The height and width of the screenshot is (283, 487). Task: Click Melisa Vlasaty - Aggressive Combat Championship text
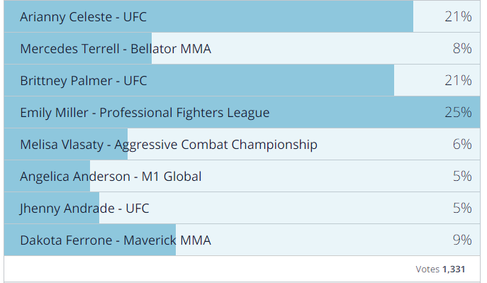point(169,145)
